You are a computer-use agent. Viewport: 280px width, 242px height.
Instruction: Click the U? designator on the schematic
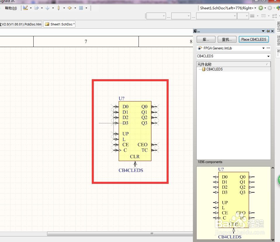[x=121, y=98]
